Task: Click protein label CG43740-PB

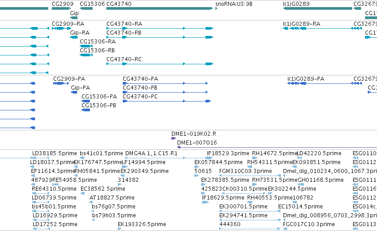Action: tap(140, 88)
